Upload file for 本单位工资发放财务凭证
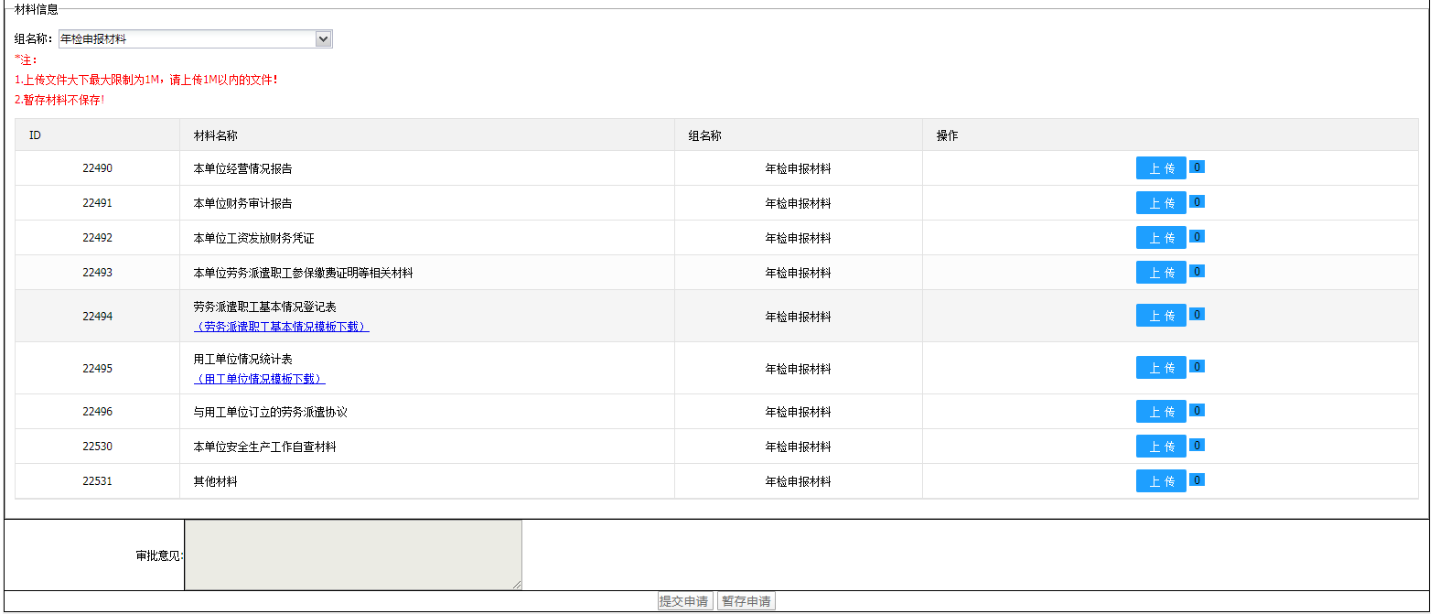 pyautogui.click(x=1160, y=238)
